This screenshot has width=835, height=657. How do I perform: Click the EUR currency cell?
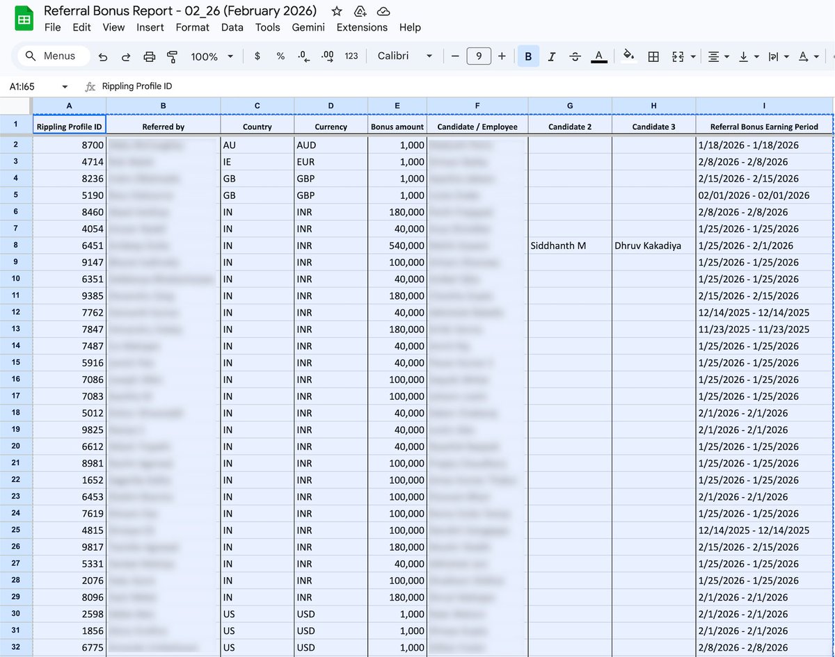(x=331, y=162)
